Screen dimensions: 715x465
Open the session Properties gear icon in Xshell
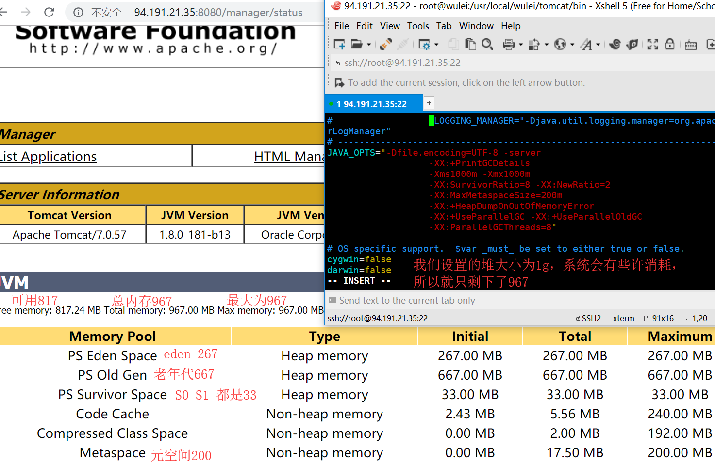click(424, 45)
